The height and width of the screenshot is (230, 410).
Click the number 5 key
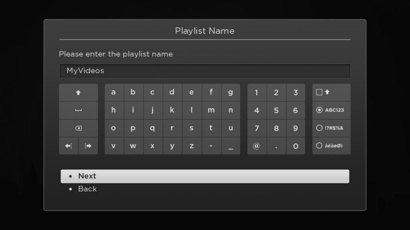[x=276, y=110]
